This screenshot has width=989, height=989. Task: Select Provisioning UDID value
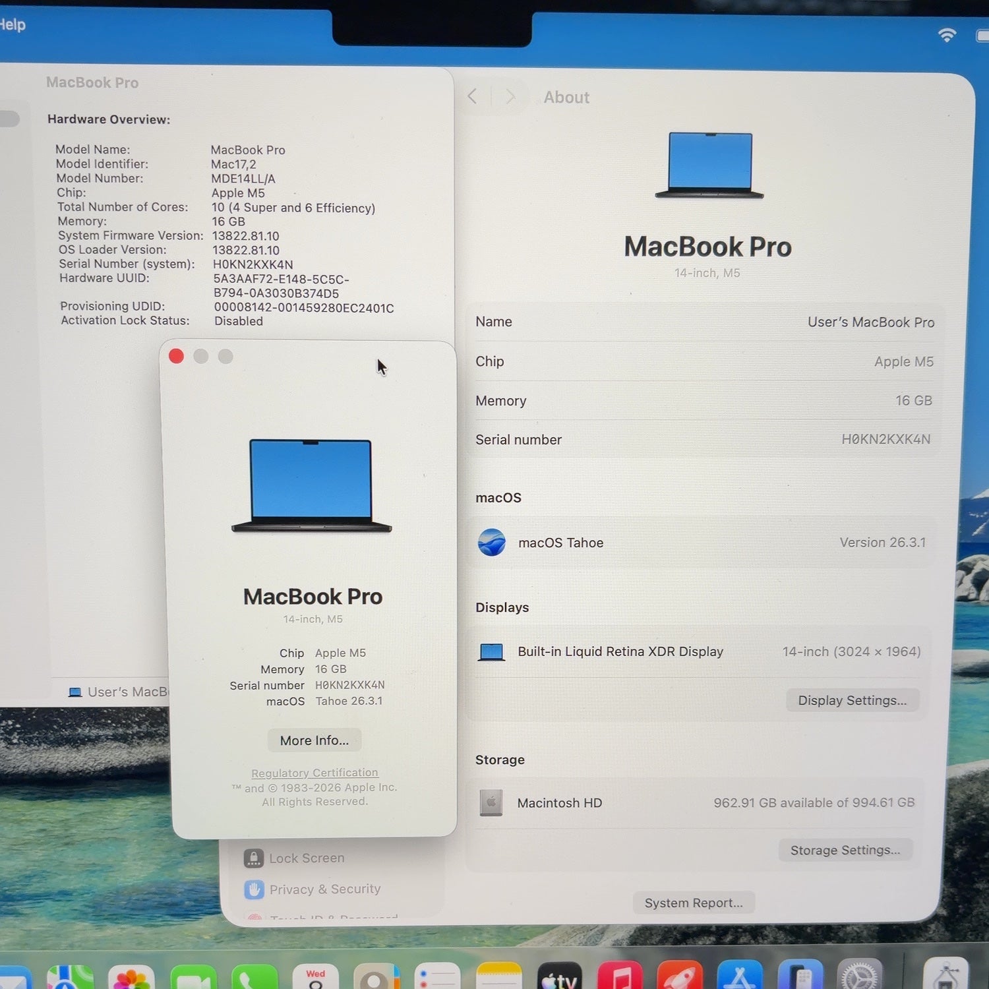[x=304, y=308]
